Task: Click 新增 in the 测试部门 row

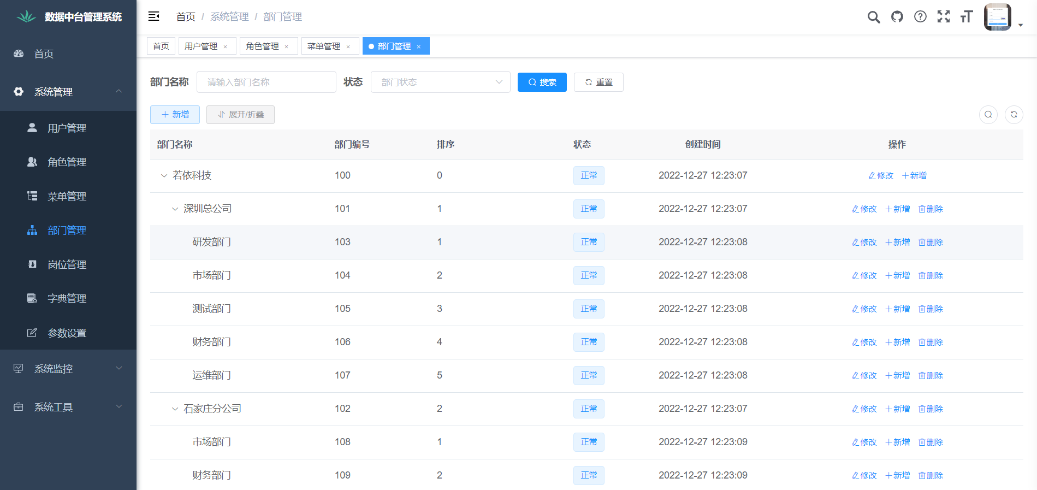Action: point(898,309)
